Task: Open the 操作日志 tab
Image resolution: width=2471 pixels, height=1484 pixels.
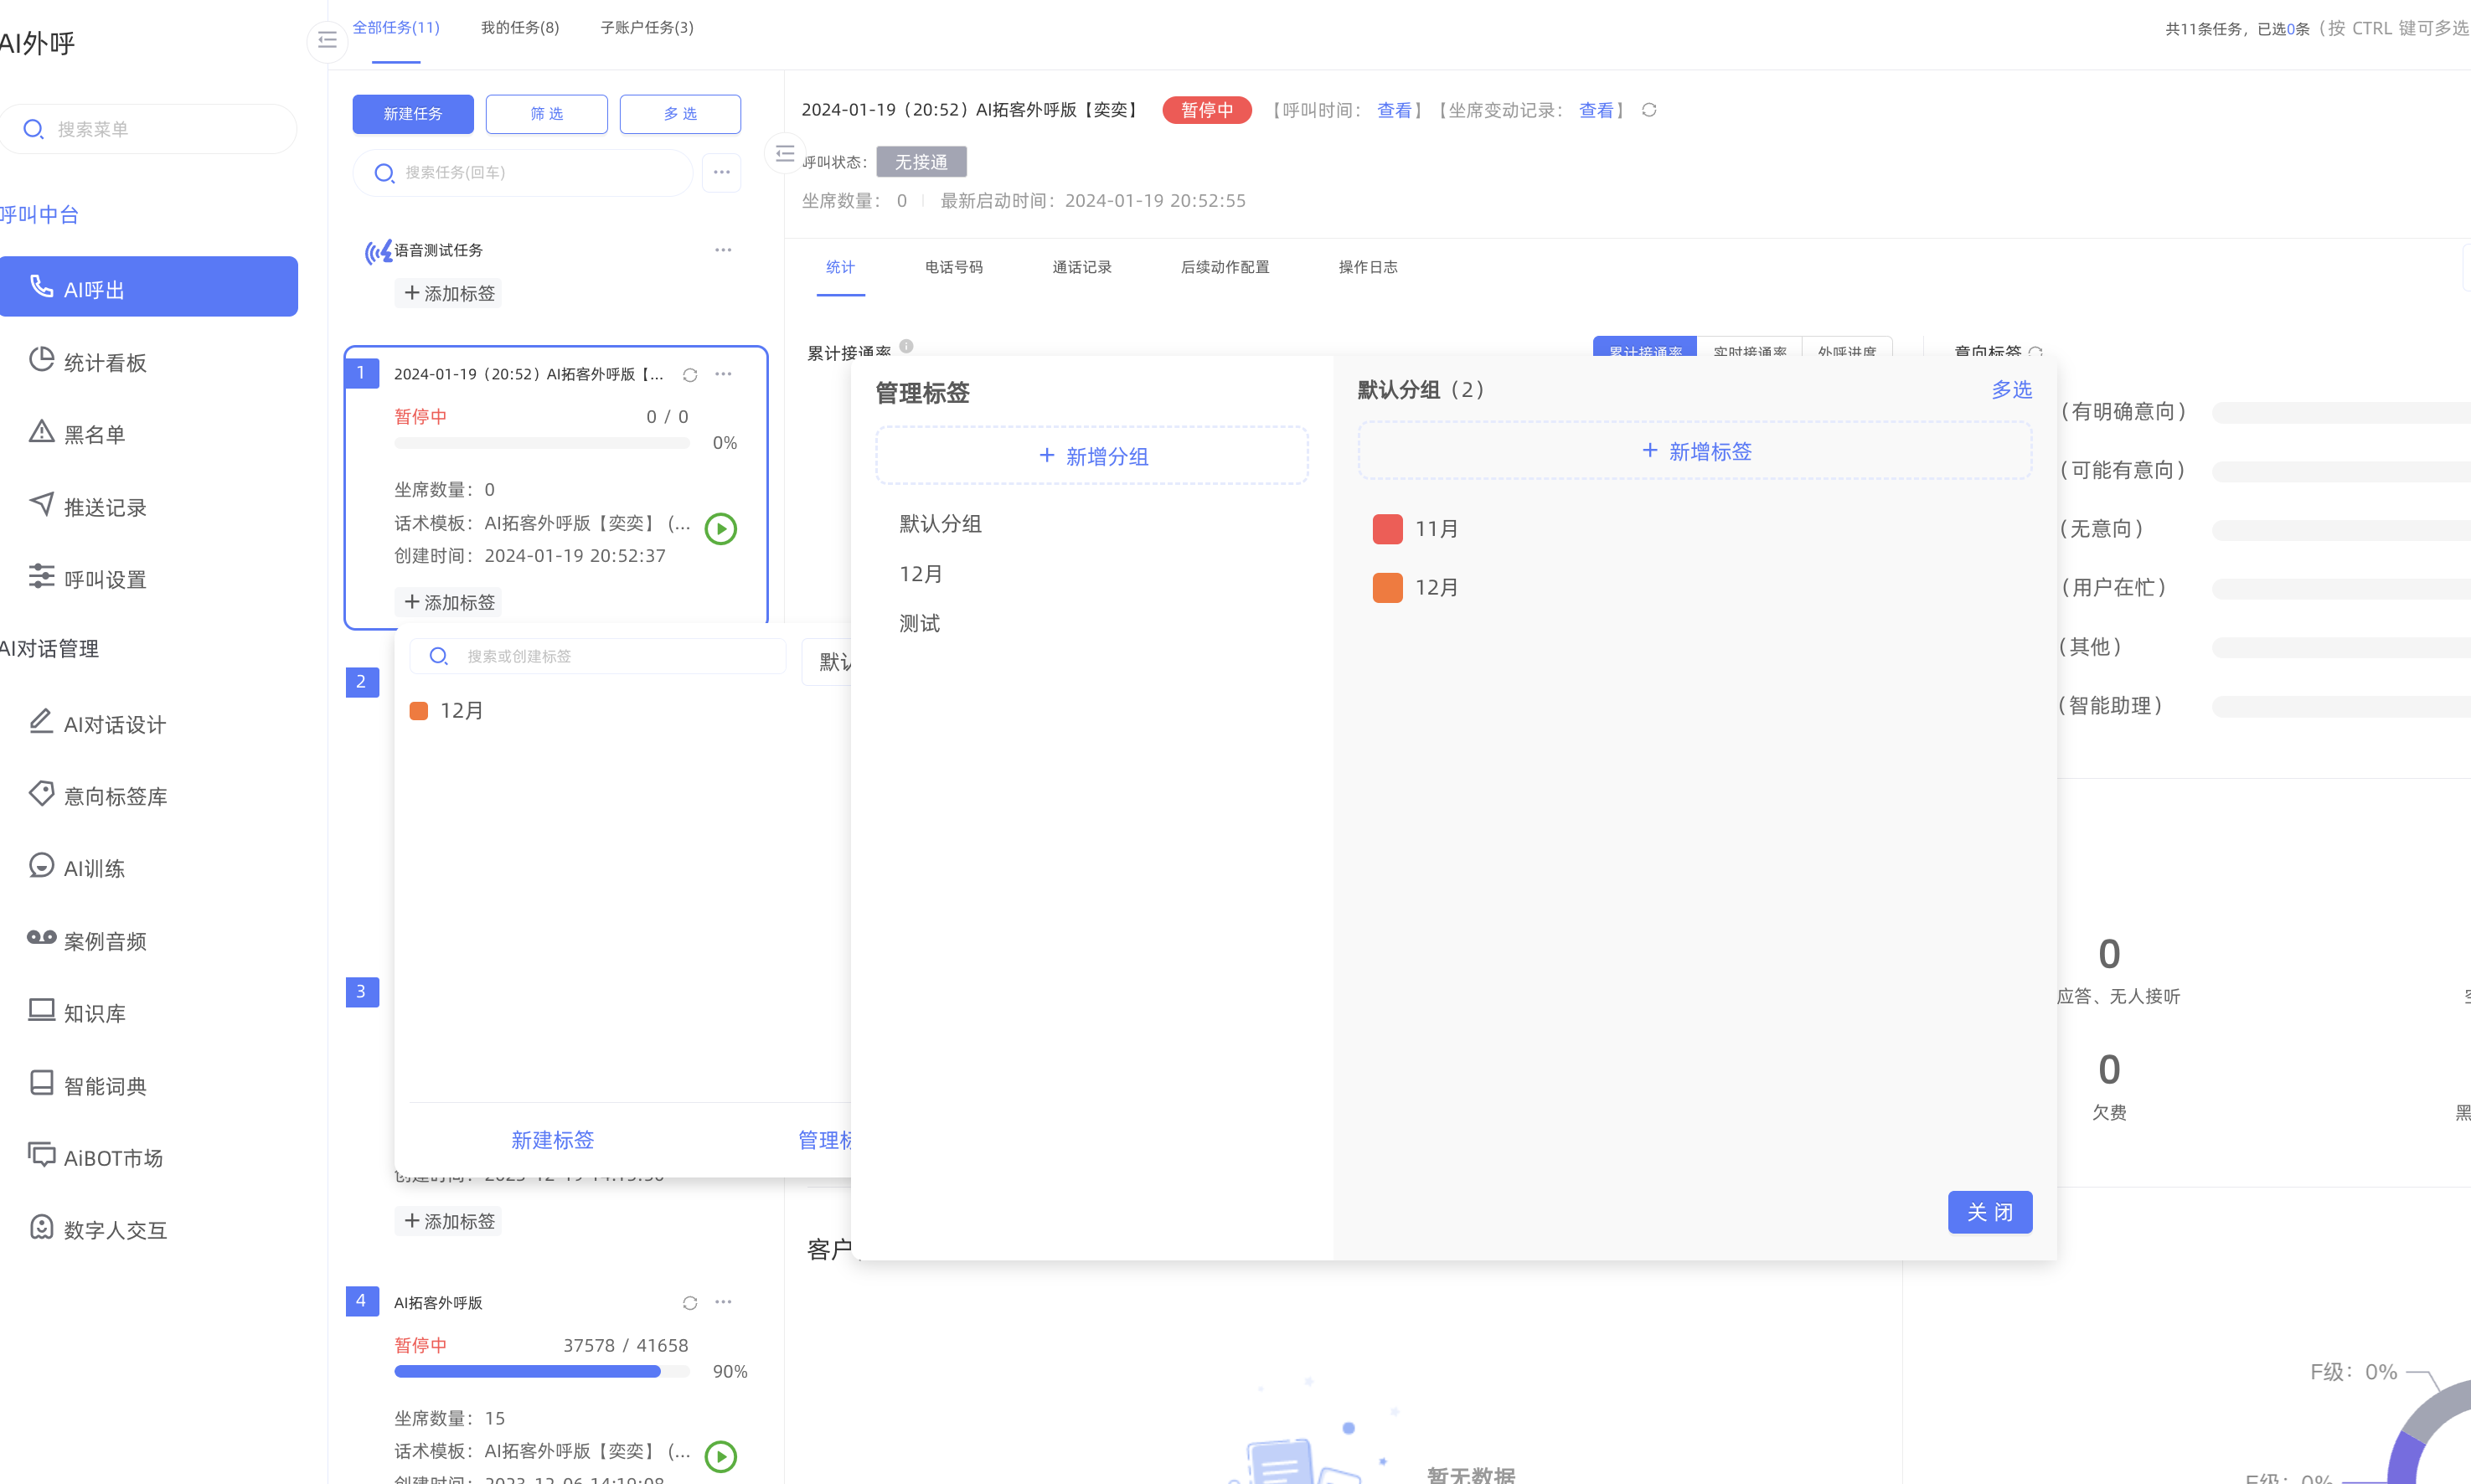Action: (1368, 267)
